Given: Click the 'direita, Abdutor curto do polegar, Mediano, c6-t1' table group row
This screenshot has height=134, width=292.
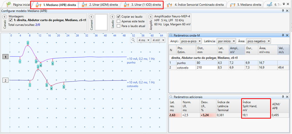Looking at the screenshot, I should 229,58.
